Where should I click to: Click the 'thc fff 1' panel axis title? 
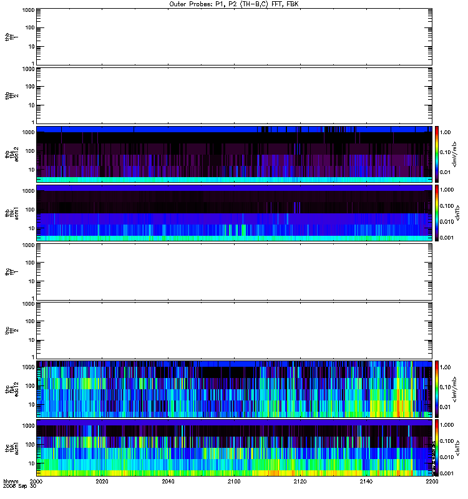(x=11, y=272)
